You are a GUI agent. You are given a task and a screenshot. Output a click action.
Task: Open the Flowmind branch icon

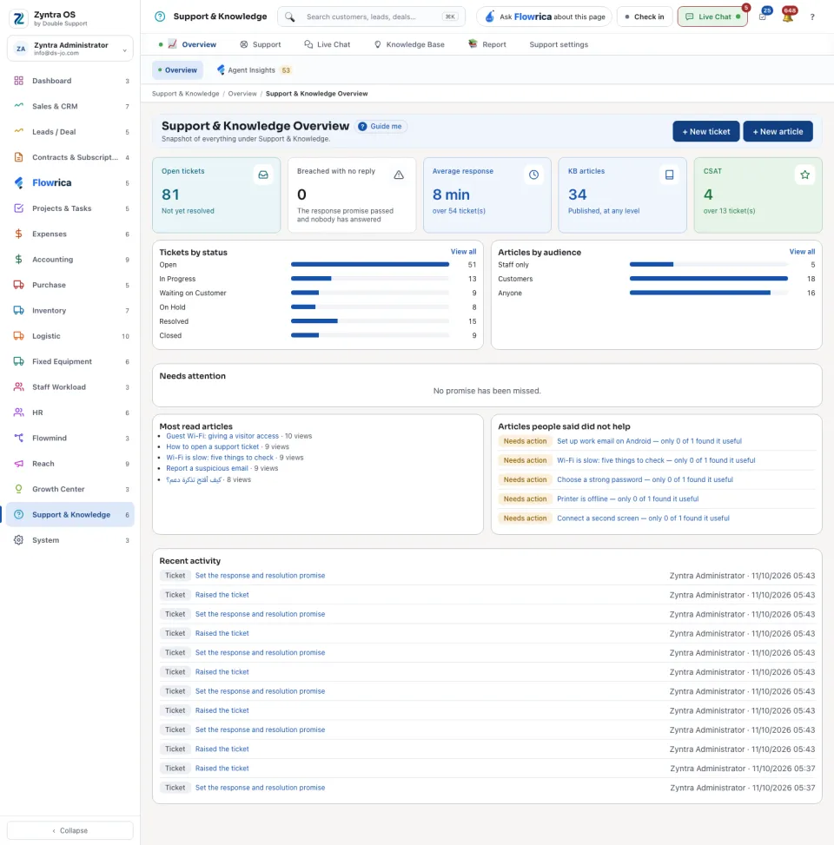(x=19, y=438)
